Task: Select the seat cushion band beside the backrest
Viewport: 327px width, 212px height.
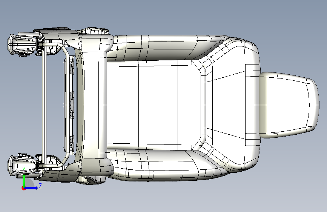Action: coord(94,104)
